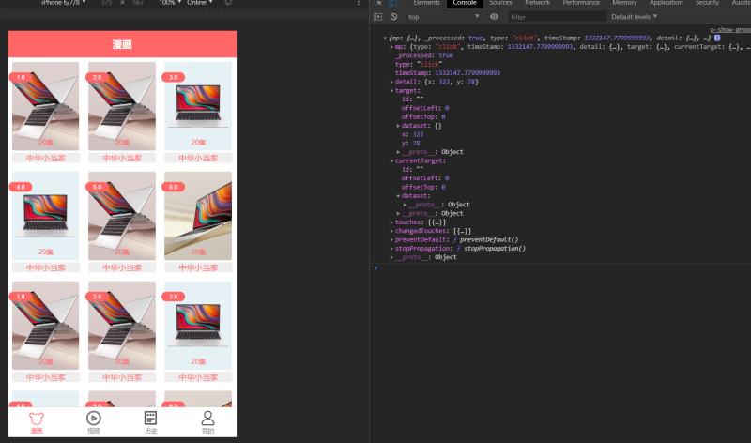Screen dimensions: 751x443
Task: Expand the stopPropagation function arrow
Action: pos(391,249)
